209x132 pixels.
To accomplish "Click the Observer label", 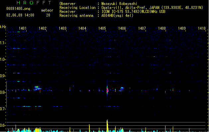I will (x=67, y=4).
